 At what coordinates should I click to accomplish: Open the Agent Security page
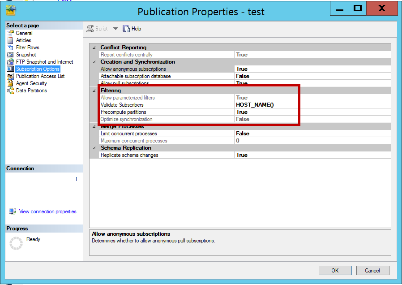31,83
